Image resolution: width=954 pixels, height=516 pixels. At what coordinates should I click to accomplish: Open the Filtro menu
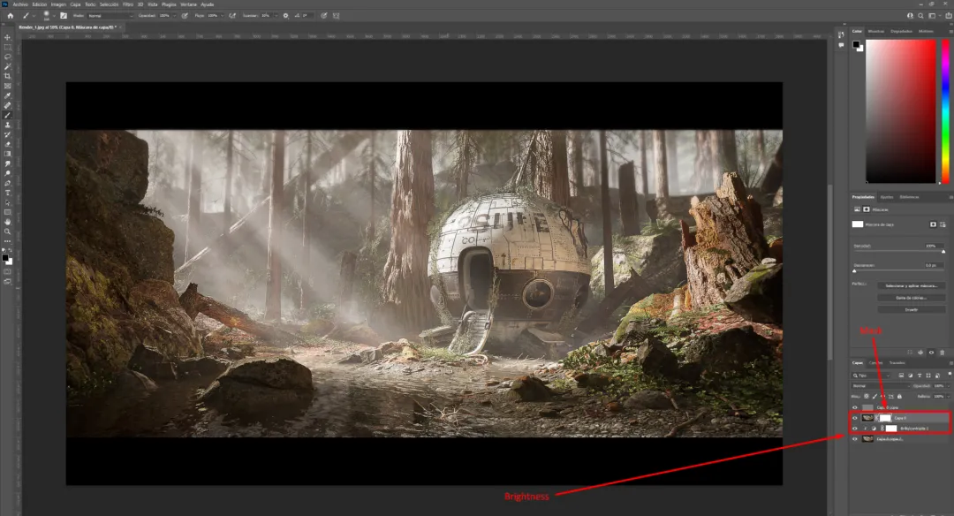(x=128, y=4)
